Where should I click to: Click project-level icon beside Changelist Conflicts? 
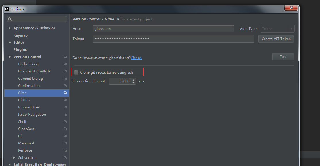[x=65, y=71]
